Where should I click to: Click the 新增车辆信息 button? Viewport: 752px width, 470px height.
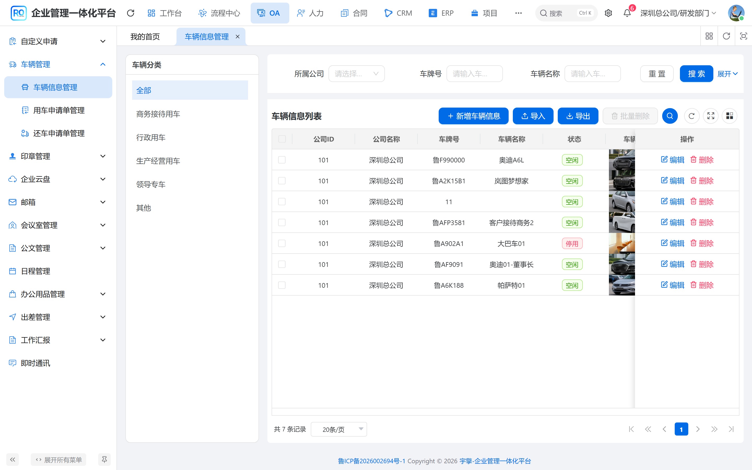(x=474, y=116)
